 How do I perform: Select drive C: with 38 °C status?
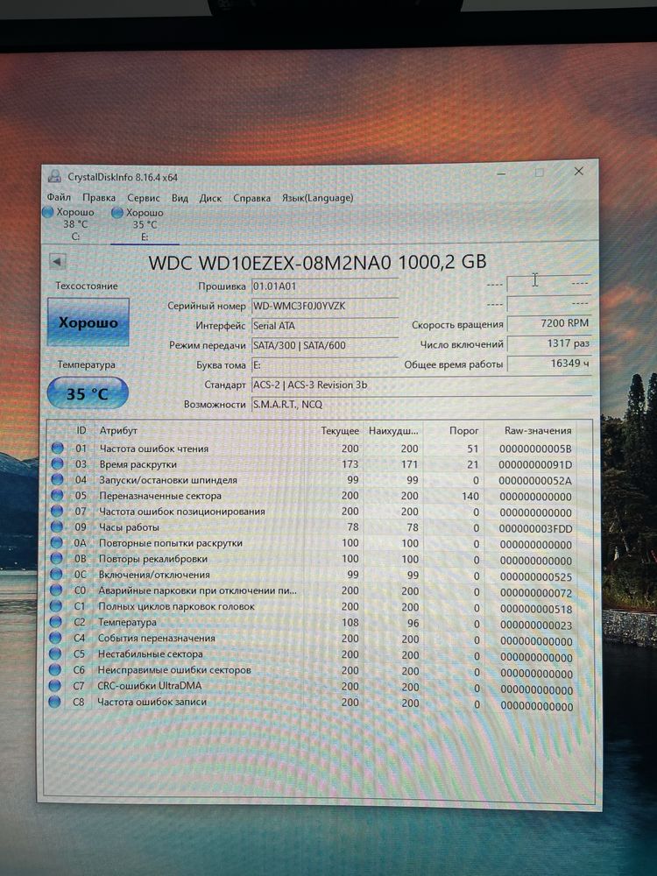point(69,224)
